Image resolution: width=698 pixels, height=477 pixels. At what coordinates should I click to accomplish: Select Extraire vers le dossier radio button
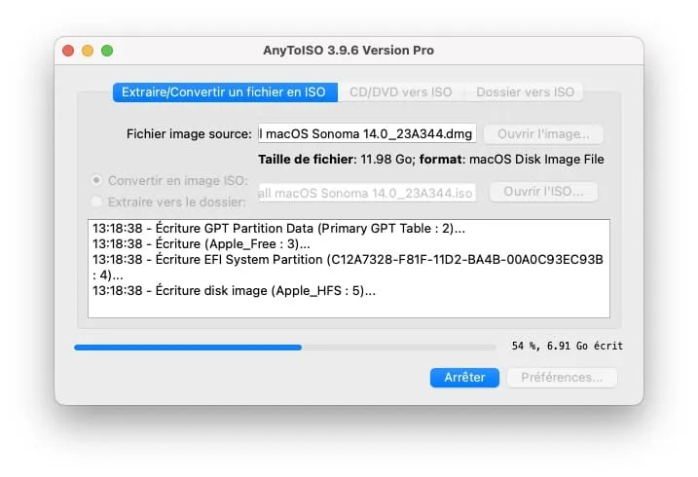tap(96, 202)
